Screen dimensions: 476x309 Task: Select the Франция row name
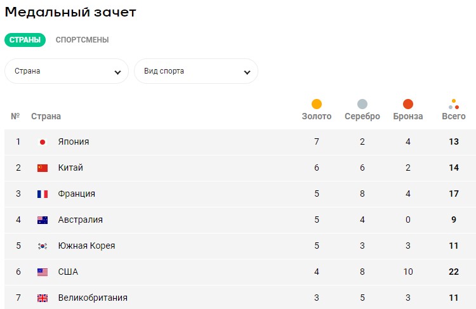pos(77,194)
